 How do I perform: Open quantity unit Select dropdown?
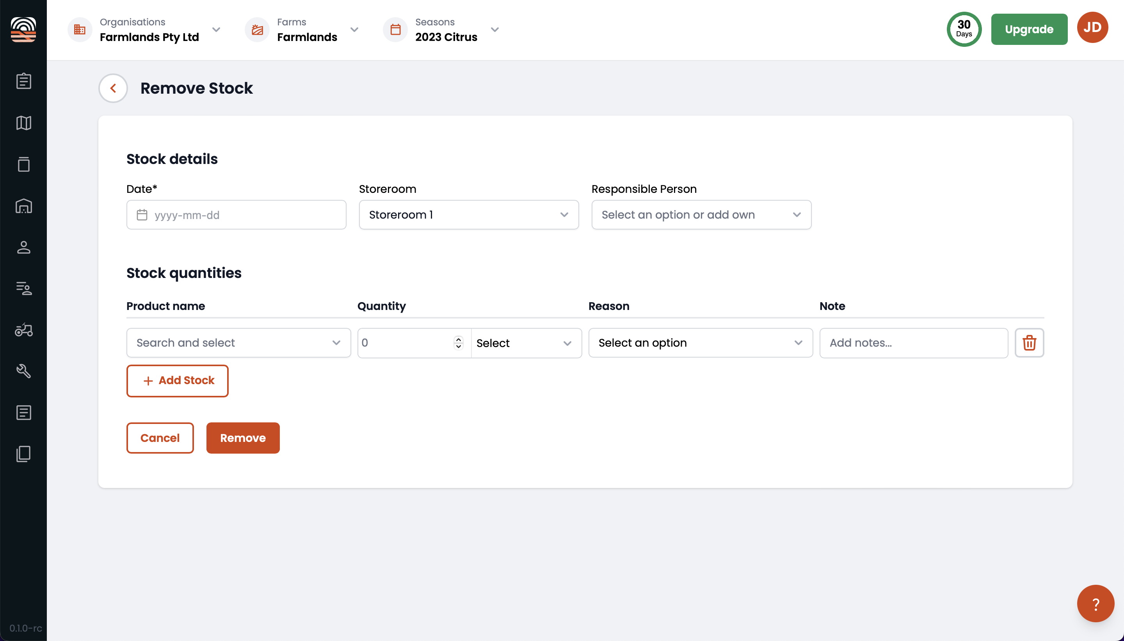coord(526,343)
